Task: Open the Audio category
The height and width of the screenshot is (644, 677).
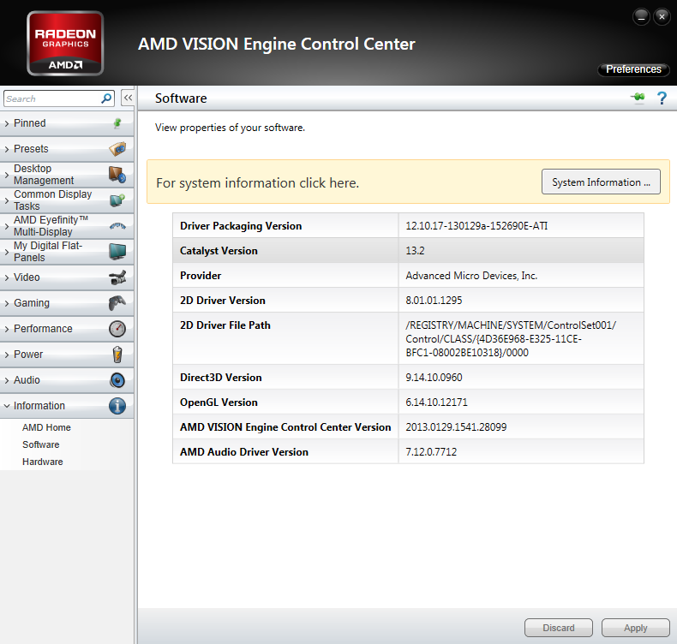Action: point(67,380)
